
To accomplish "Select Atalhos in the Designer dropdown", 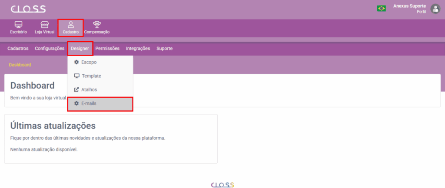I will 89,89.
